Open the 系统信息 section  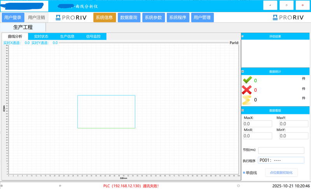pyautogui.click(x=105, y=17)
